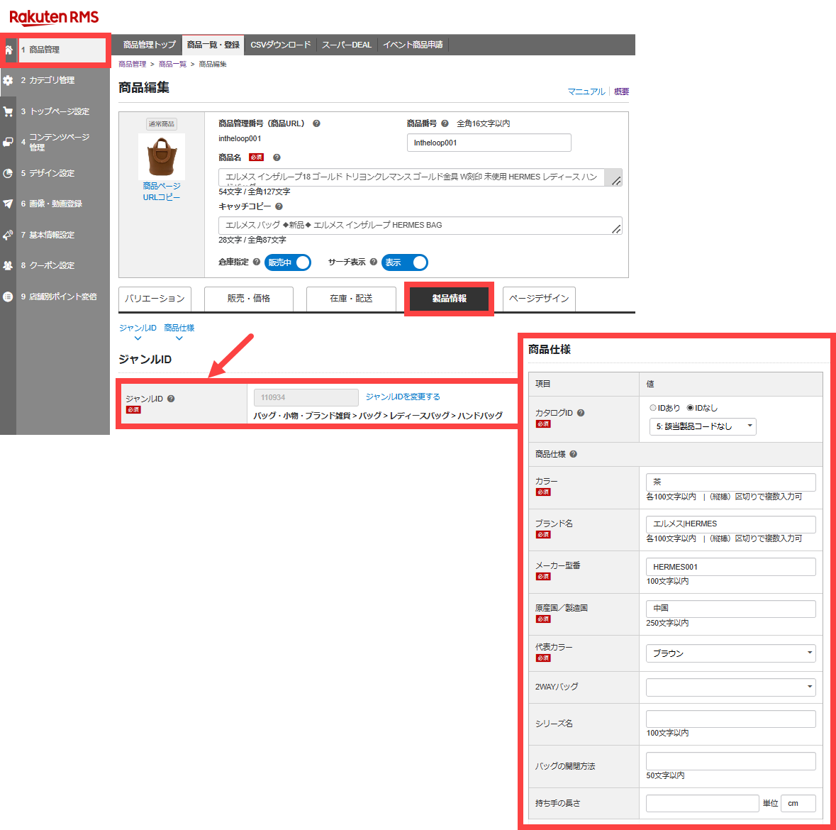The image size is (836, 830).
Task: Toggle the サーチ表示 表示 switch
Action: (405, 262)
